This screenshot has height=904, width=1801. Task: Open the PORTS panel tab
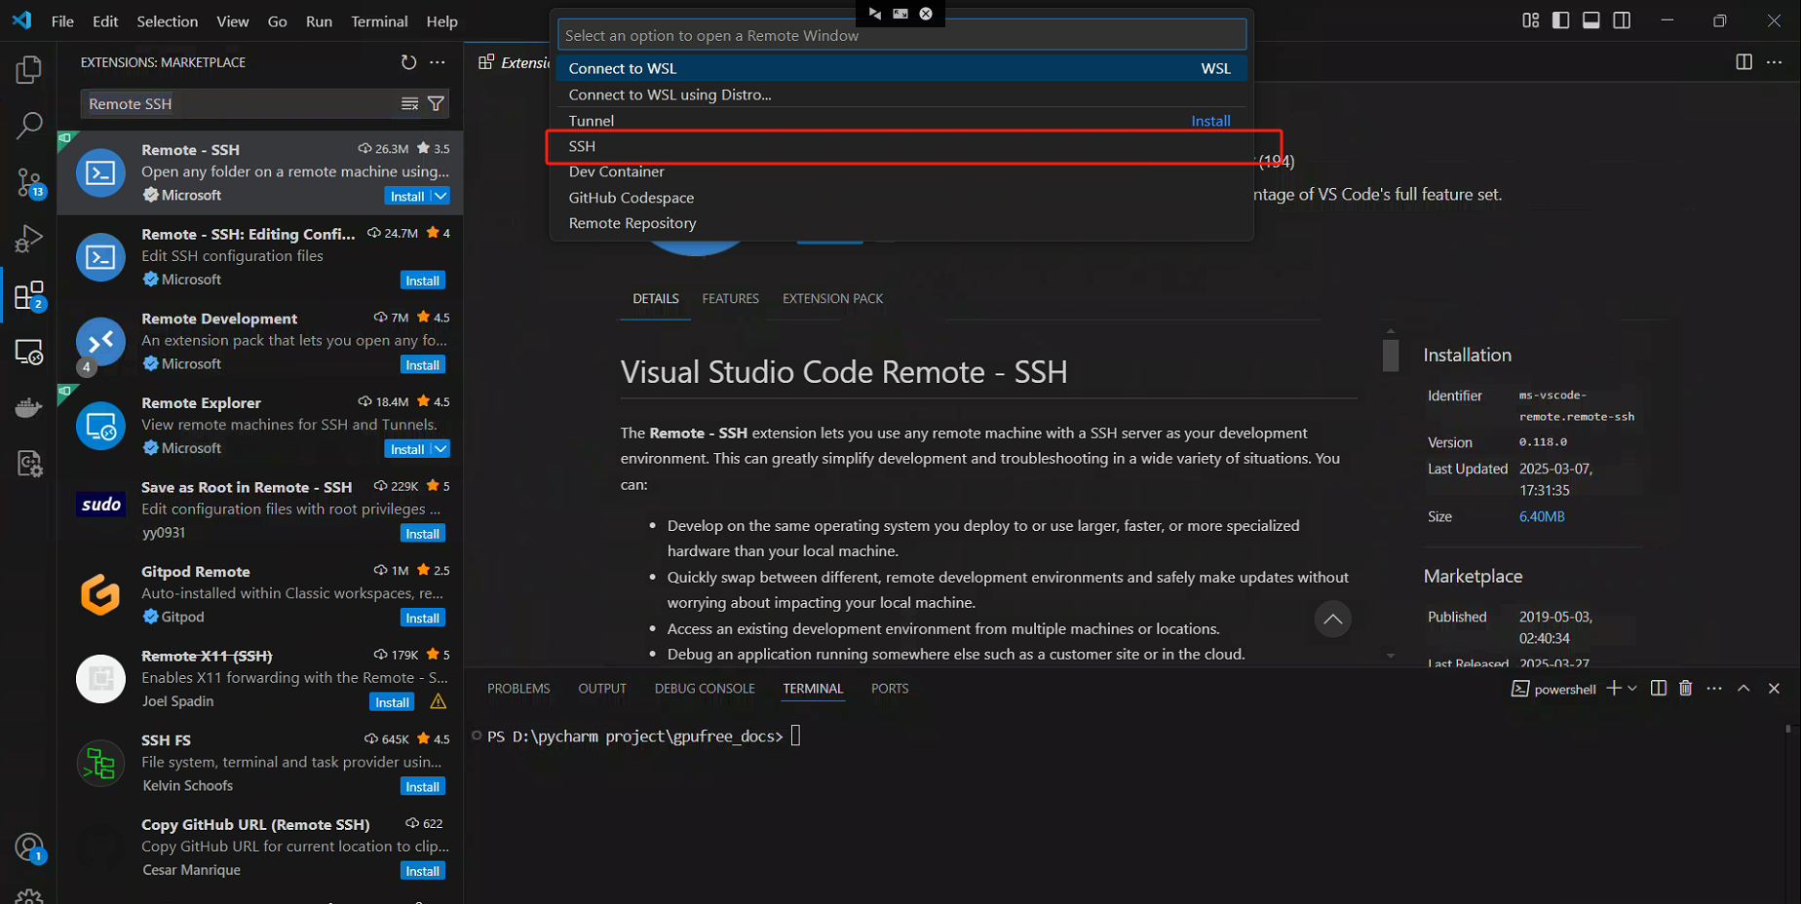point(890,689)
